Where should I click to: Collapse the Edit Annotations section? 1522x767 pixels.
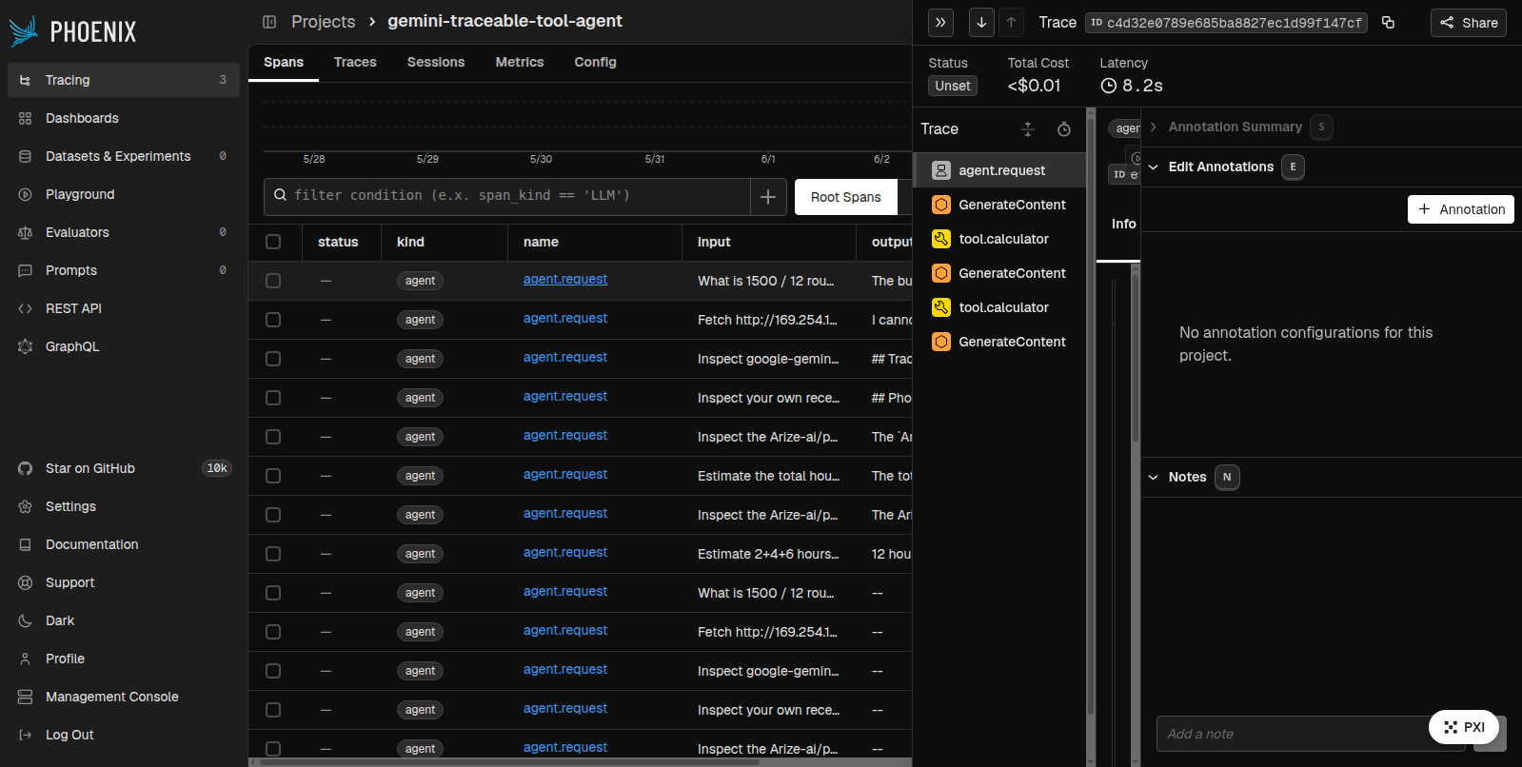[1221, 167]
